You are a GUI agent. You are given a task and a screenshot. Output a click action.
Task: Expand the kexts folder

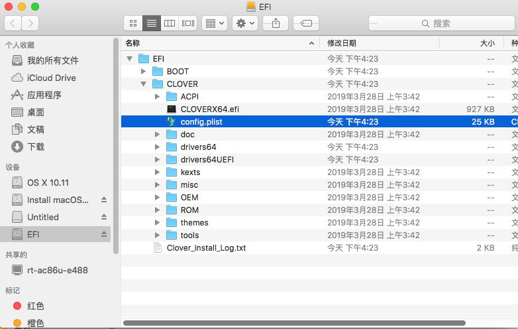(157, 172)
